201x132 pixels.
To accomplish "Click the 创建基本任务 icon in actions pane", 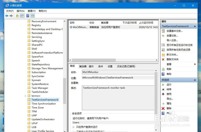I will (x=163, y=31).
